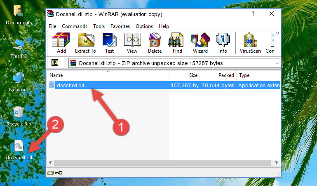Select the Network desktop icon
The width and height of the screenshot is (317, 186).
pyautogui.click(x=19, y=82)
